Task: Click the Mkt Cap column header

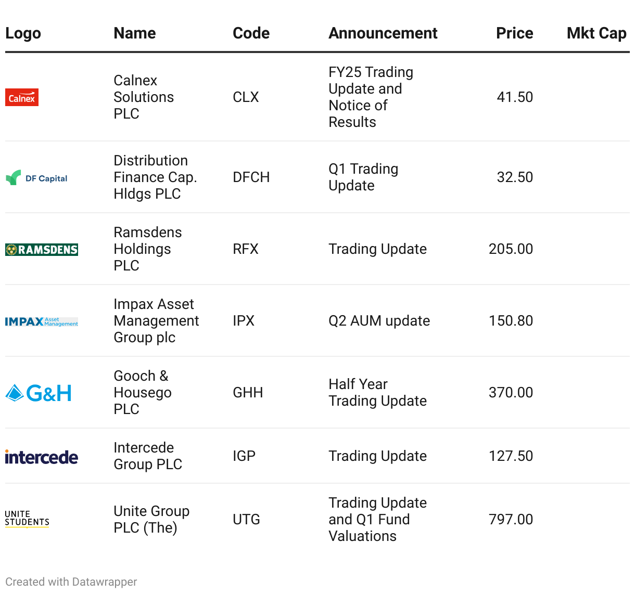Action: click(596, 33)
